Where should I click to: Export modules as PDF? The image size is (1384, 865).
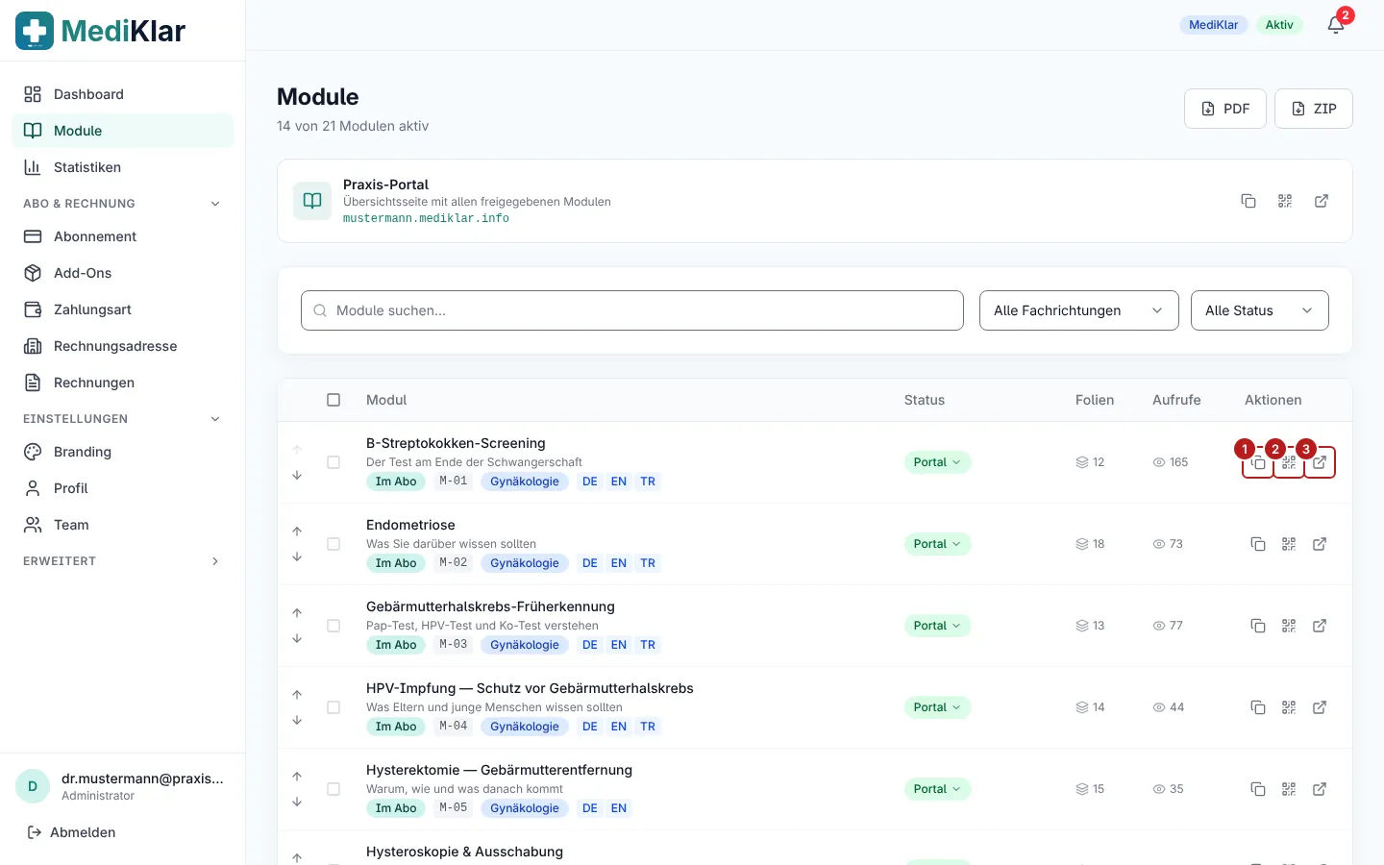coord(1225,109)
